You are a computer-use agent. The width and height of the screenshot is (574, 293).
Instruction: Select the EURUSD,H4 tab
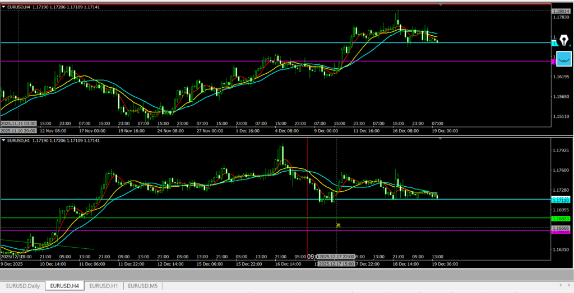(x=64, y=286)
